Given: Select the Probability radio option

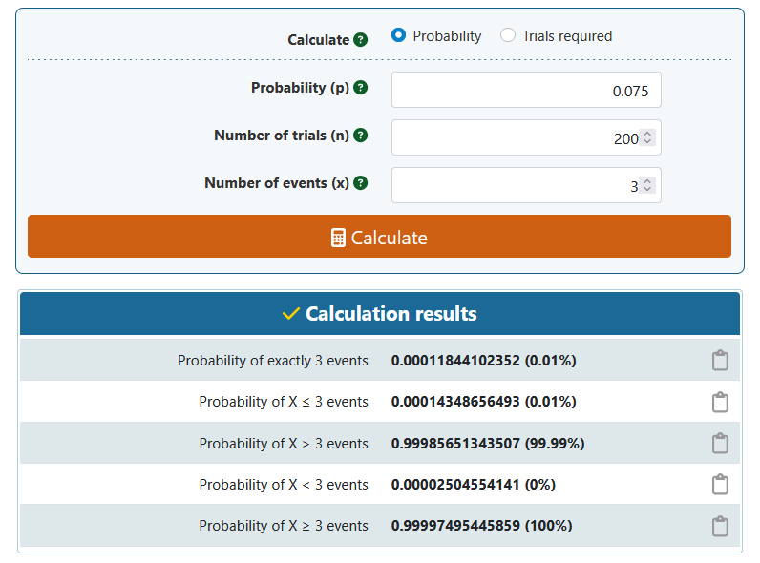Looking at the screenshot, I should [x=398, y=35].
